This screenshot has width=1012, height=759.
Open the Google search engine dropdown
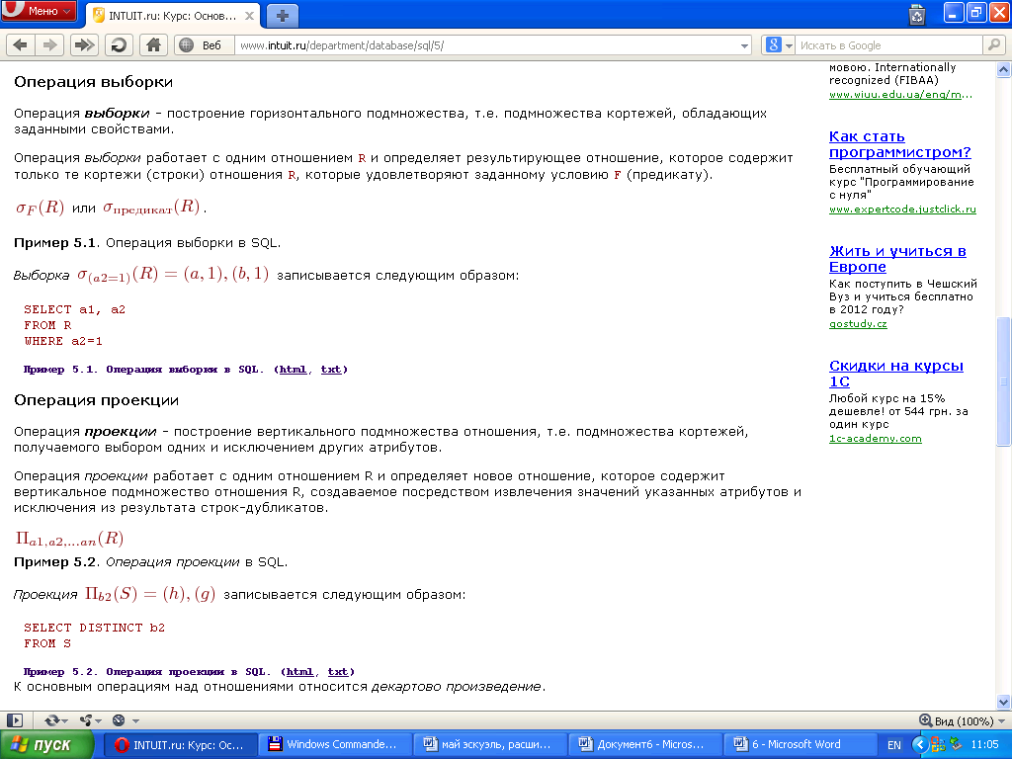(x=779, y=45)
